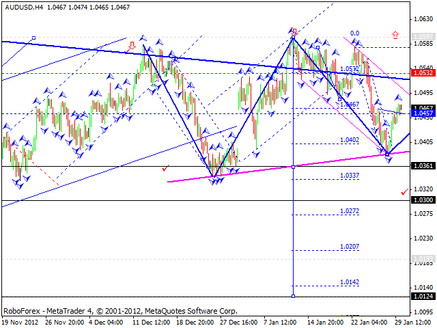437x328 pixels.
Task: Click the Fibonacci 1.0402 level label
Action: pyautogui.click(x=350, y=140)
